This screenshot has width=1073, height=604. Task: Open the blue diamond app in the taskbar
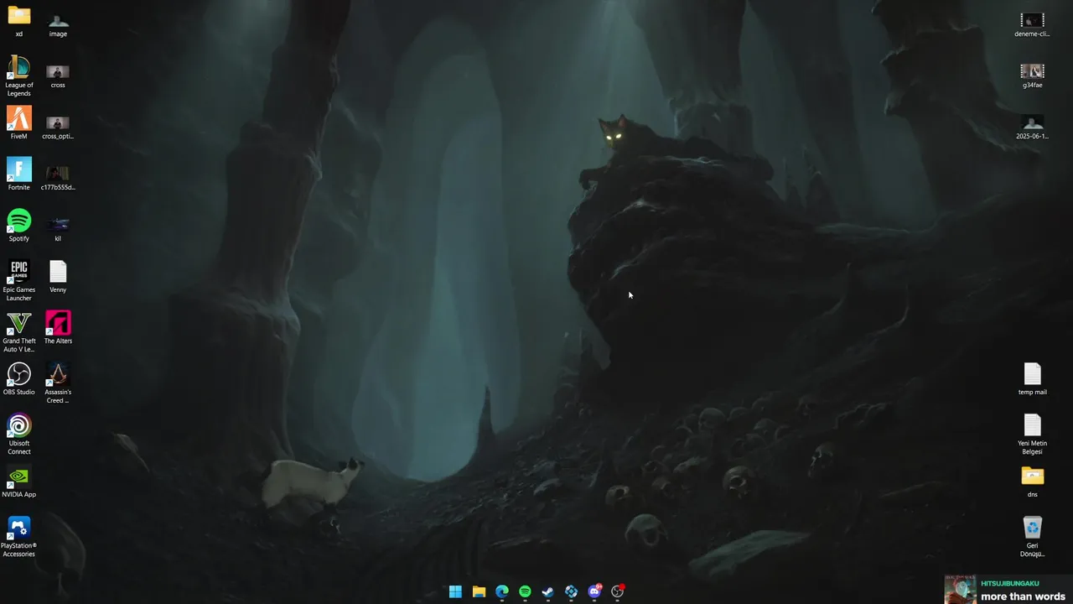tap(572, 591)
